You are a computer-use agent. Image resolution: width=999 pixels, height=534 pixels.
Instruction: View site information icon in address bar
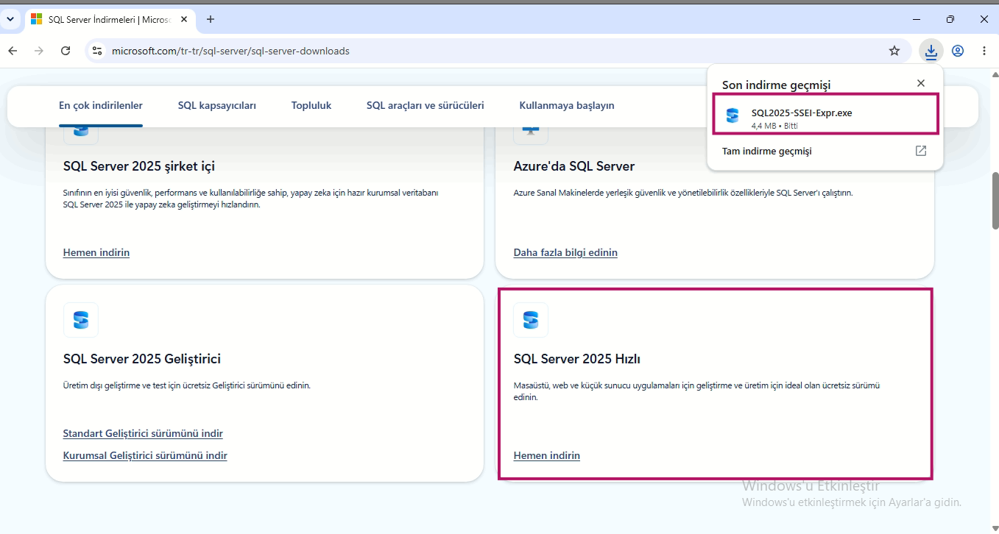click(97, 51)
